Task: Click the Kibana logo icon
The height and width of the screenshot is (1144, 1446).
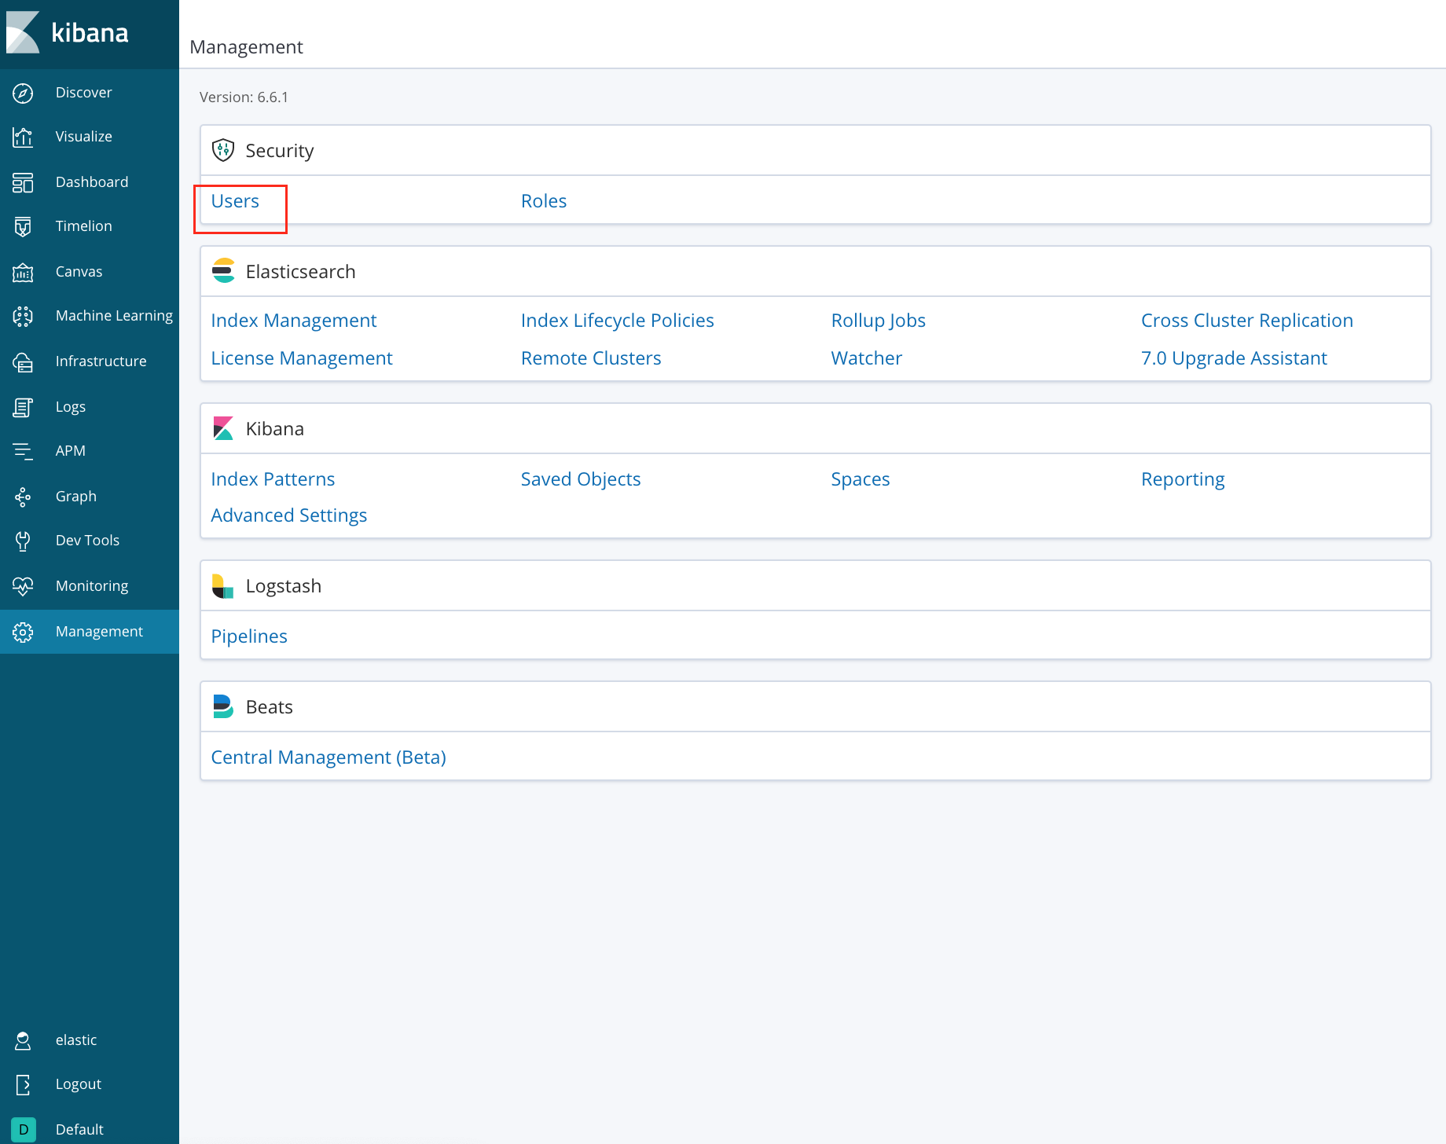Action: point(23,32)
